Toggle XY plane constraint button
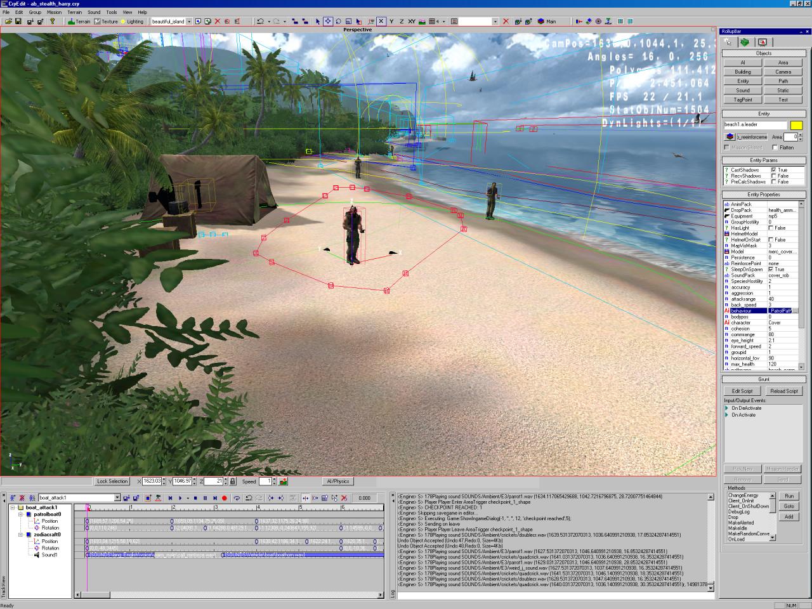Image resolution: width=812 pixels, height=609 pixels. pyautogui.click(x=412, y=22)
